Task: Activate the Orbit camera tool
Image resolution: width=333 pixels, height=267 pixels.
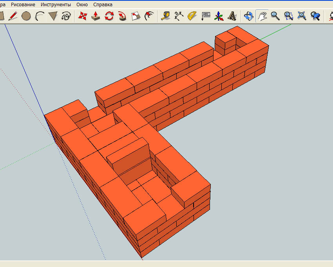Action: [x=248, y=16]
